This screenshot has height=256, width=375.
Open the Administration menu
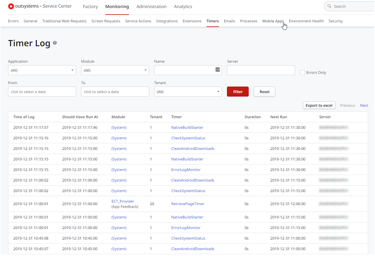151,7
